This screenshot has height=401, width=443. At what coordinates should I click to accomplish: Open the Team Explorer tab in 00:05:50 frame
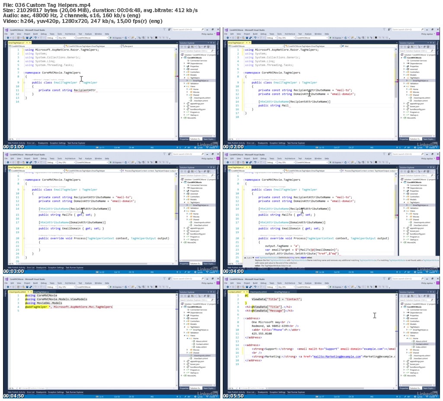[429, 388]
